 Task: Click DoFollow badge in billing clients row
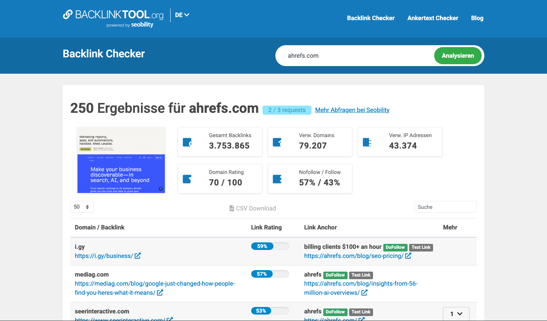(395, 247)
